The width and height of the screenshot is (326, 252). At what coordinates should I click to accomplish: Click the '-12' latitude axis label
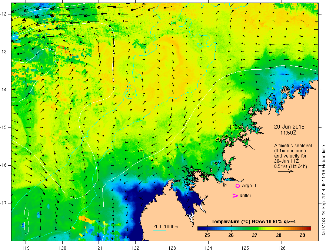[4, 14]
